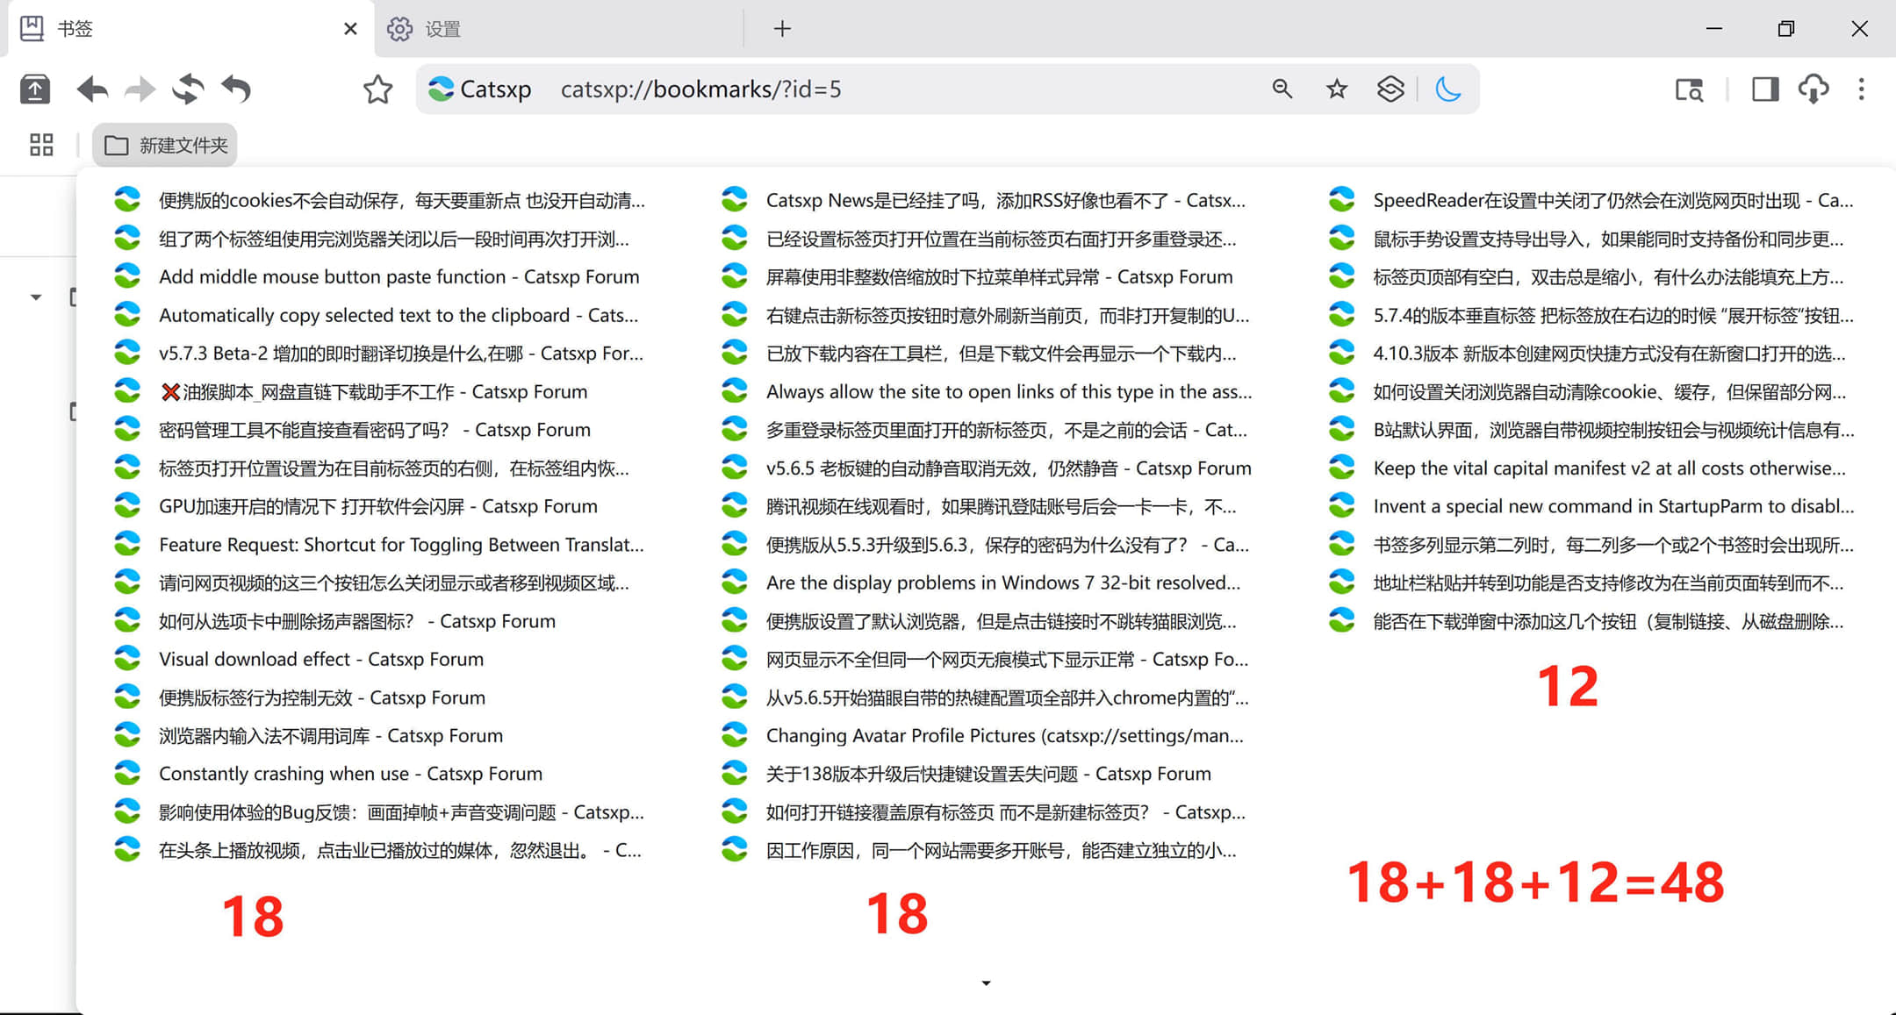The height and width of the screenshot is (1015, 1896).
Task: Click the star icon left of address bar
Action: coord(377,89)
